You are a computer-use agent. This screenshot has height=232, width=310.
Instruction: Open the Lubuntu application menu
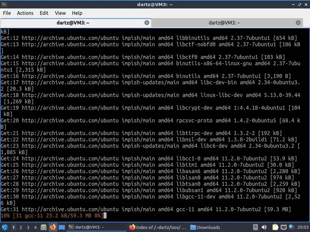(5, 227)
